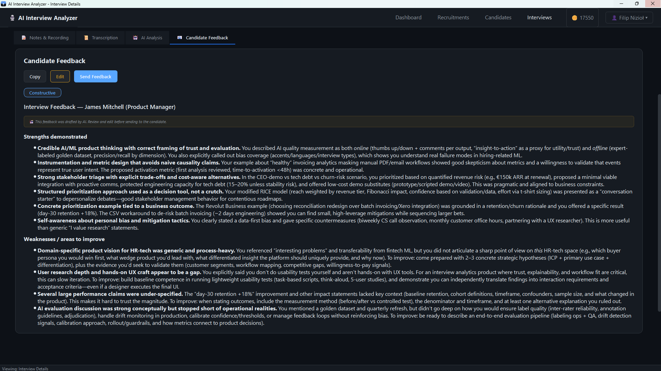
Task: Send Feedback to the candidate
Action: point(95,77)
